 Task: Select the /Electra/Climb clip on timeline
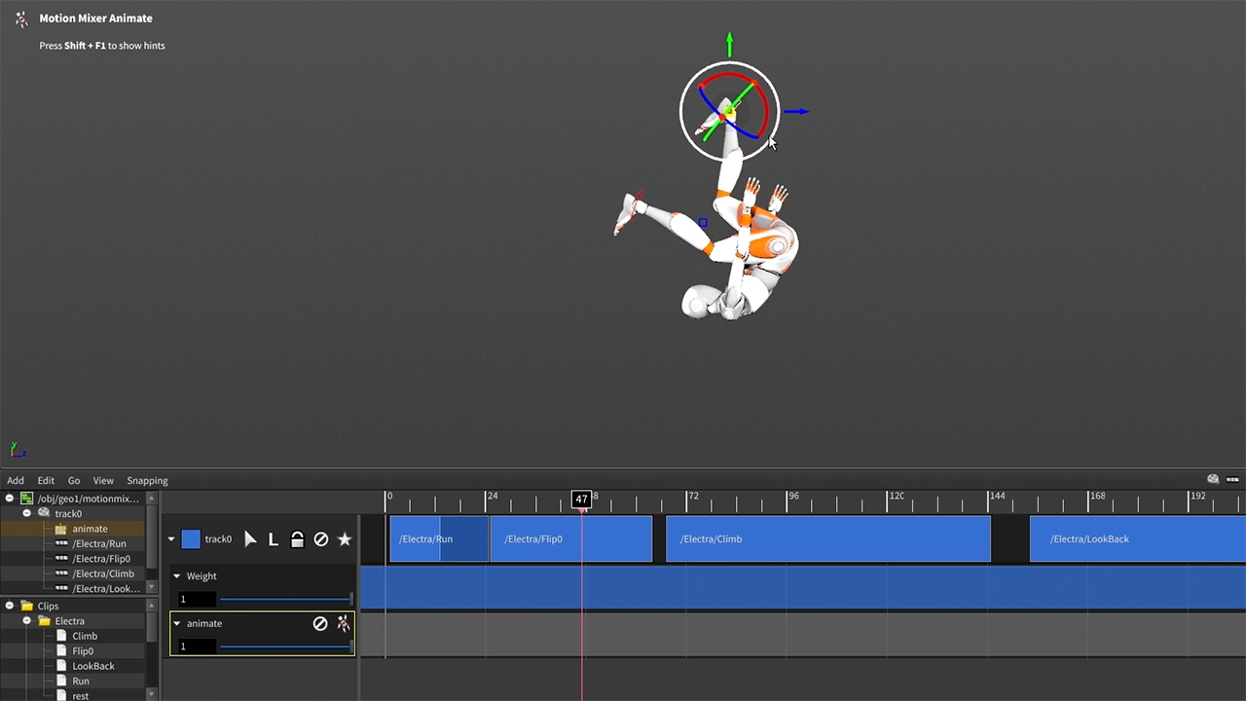coord(827,539)
